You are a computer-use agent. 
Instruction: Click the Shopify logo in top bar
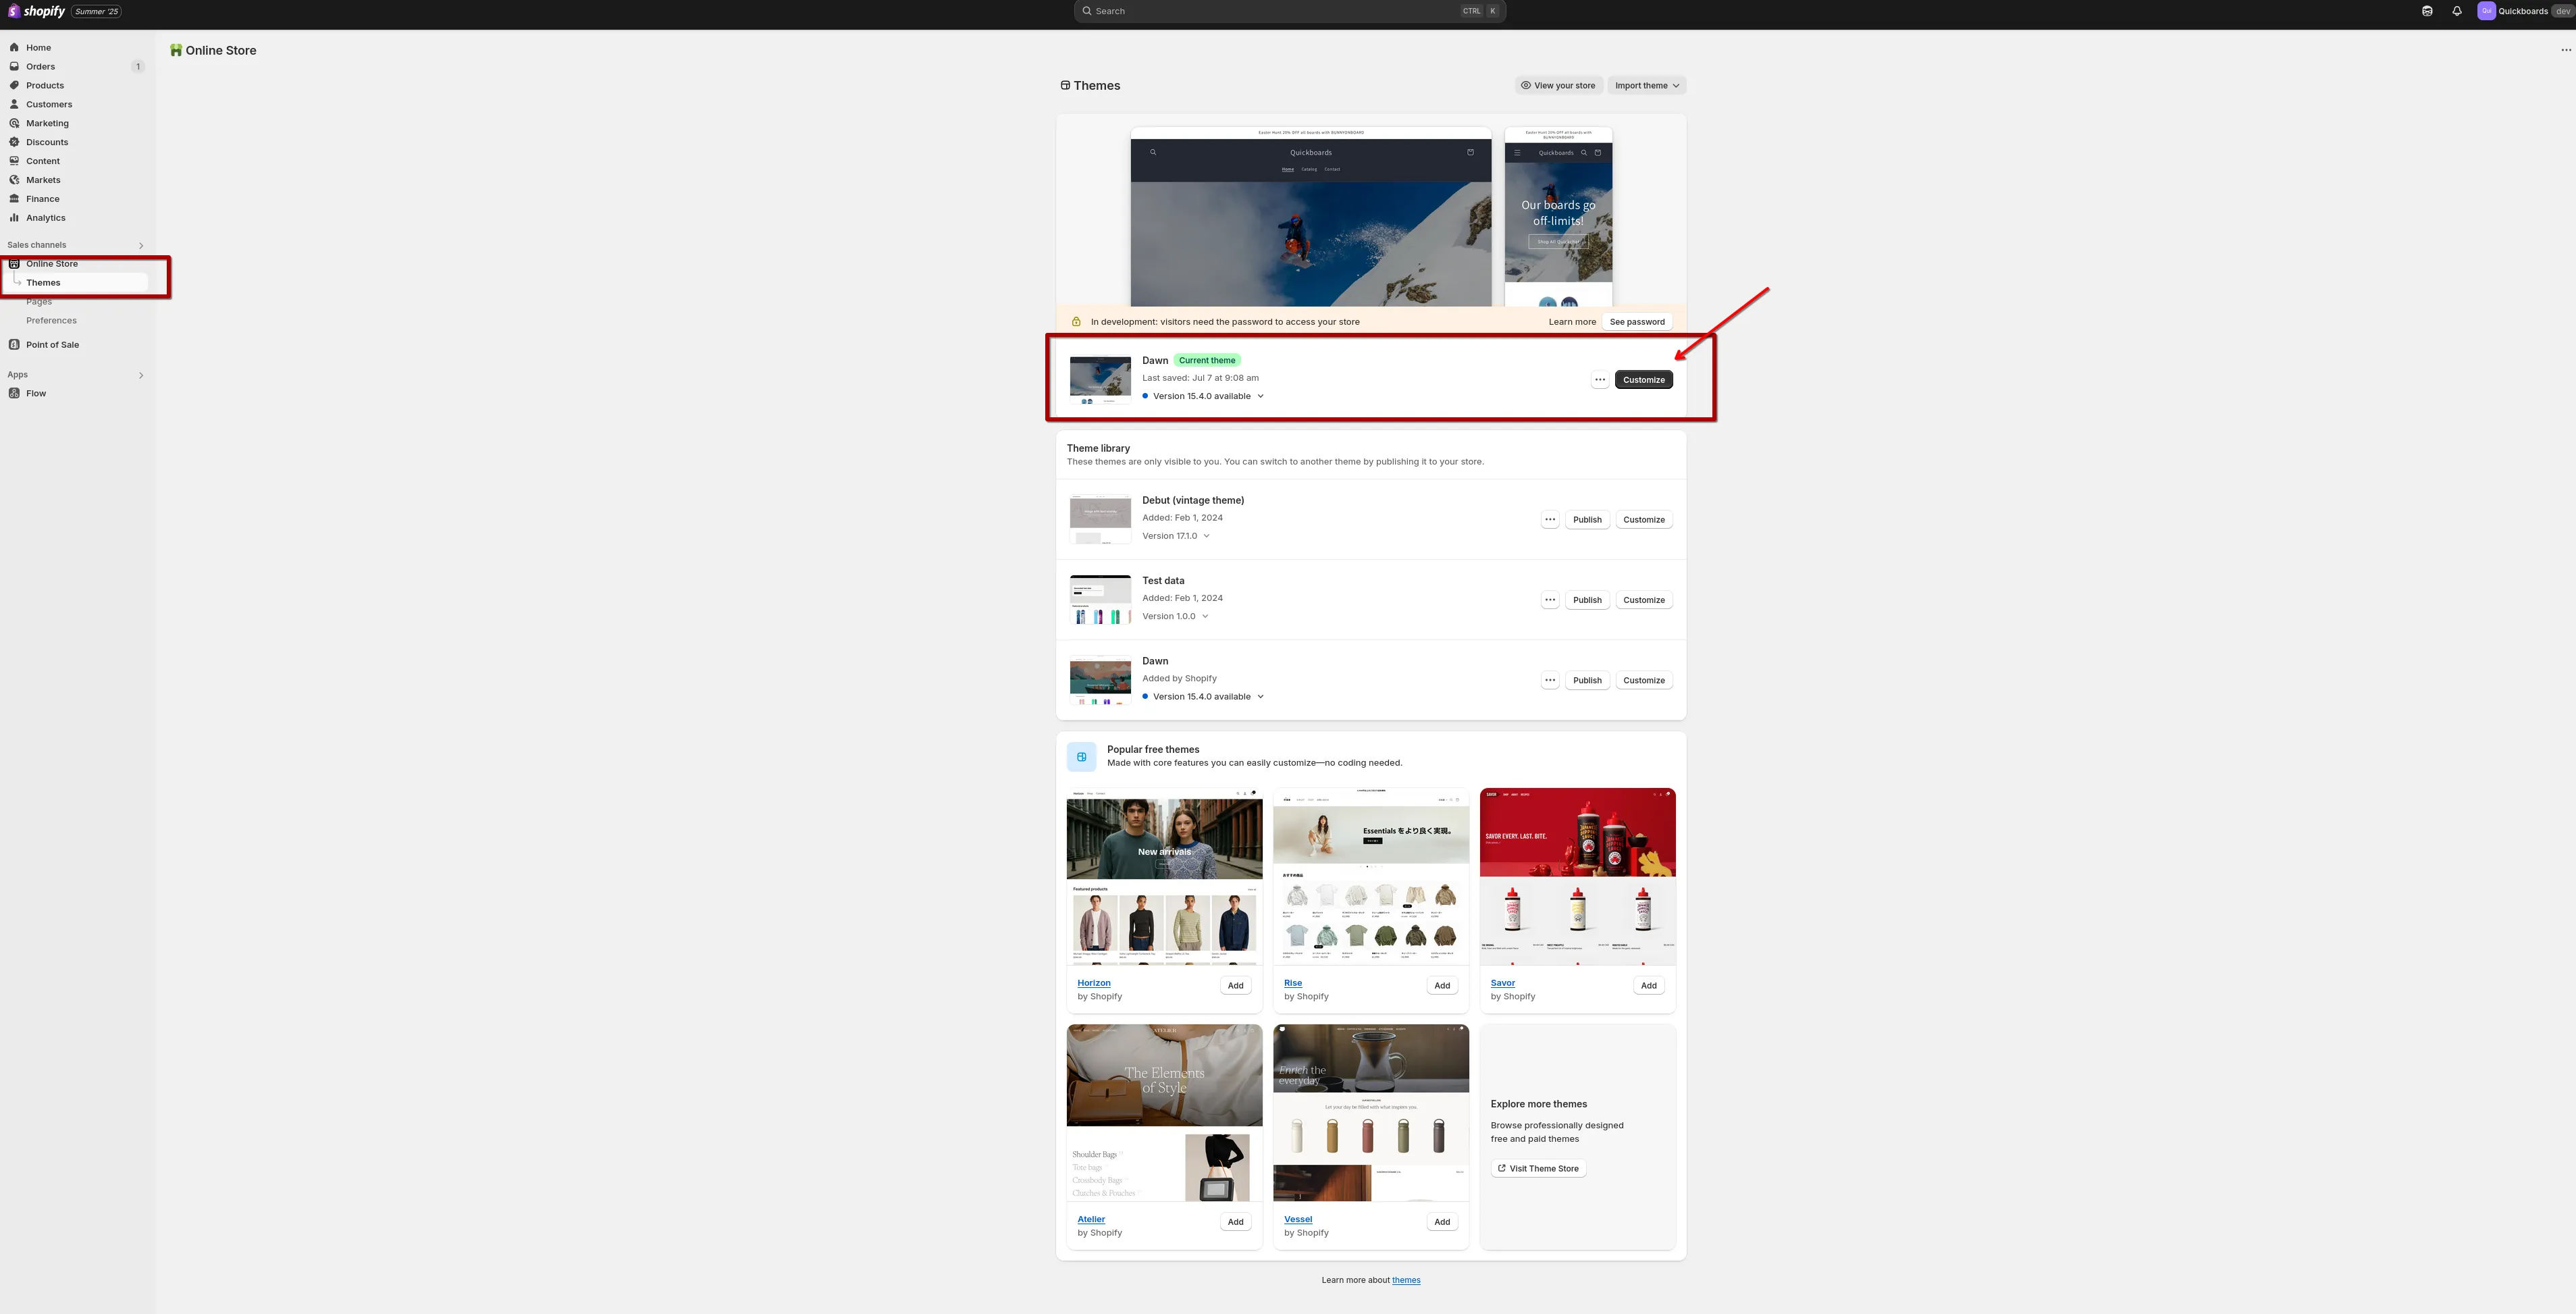[37, 11]
